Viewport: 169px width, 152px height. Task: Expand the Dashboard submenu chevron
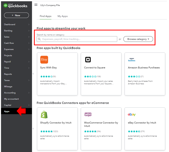(29, 24)
